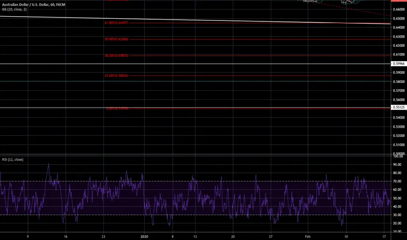This screenshot has height=240, width=407.
Task: Click the 50.00%(0.62684) Fibonacci level label
Action: [x=116, y=39]
